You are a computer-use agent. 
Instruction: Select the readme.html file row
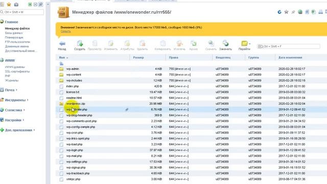click(x=191, y=98)
